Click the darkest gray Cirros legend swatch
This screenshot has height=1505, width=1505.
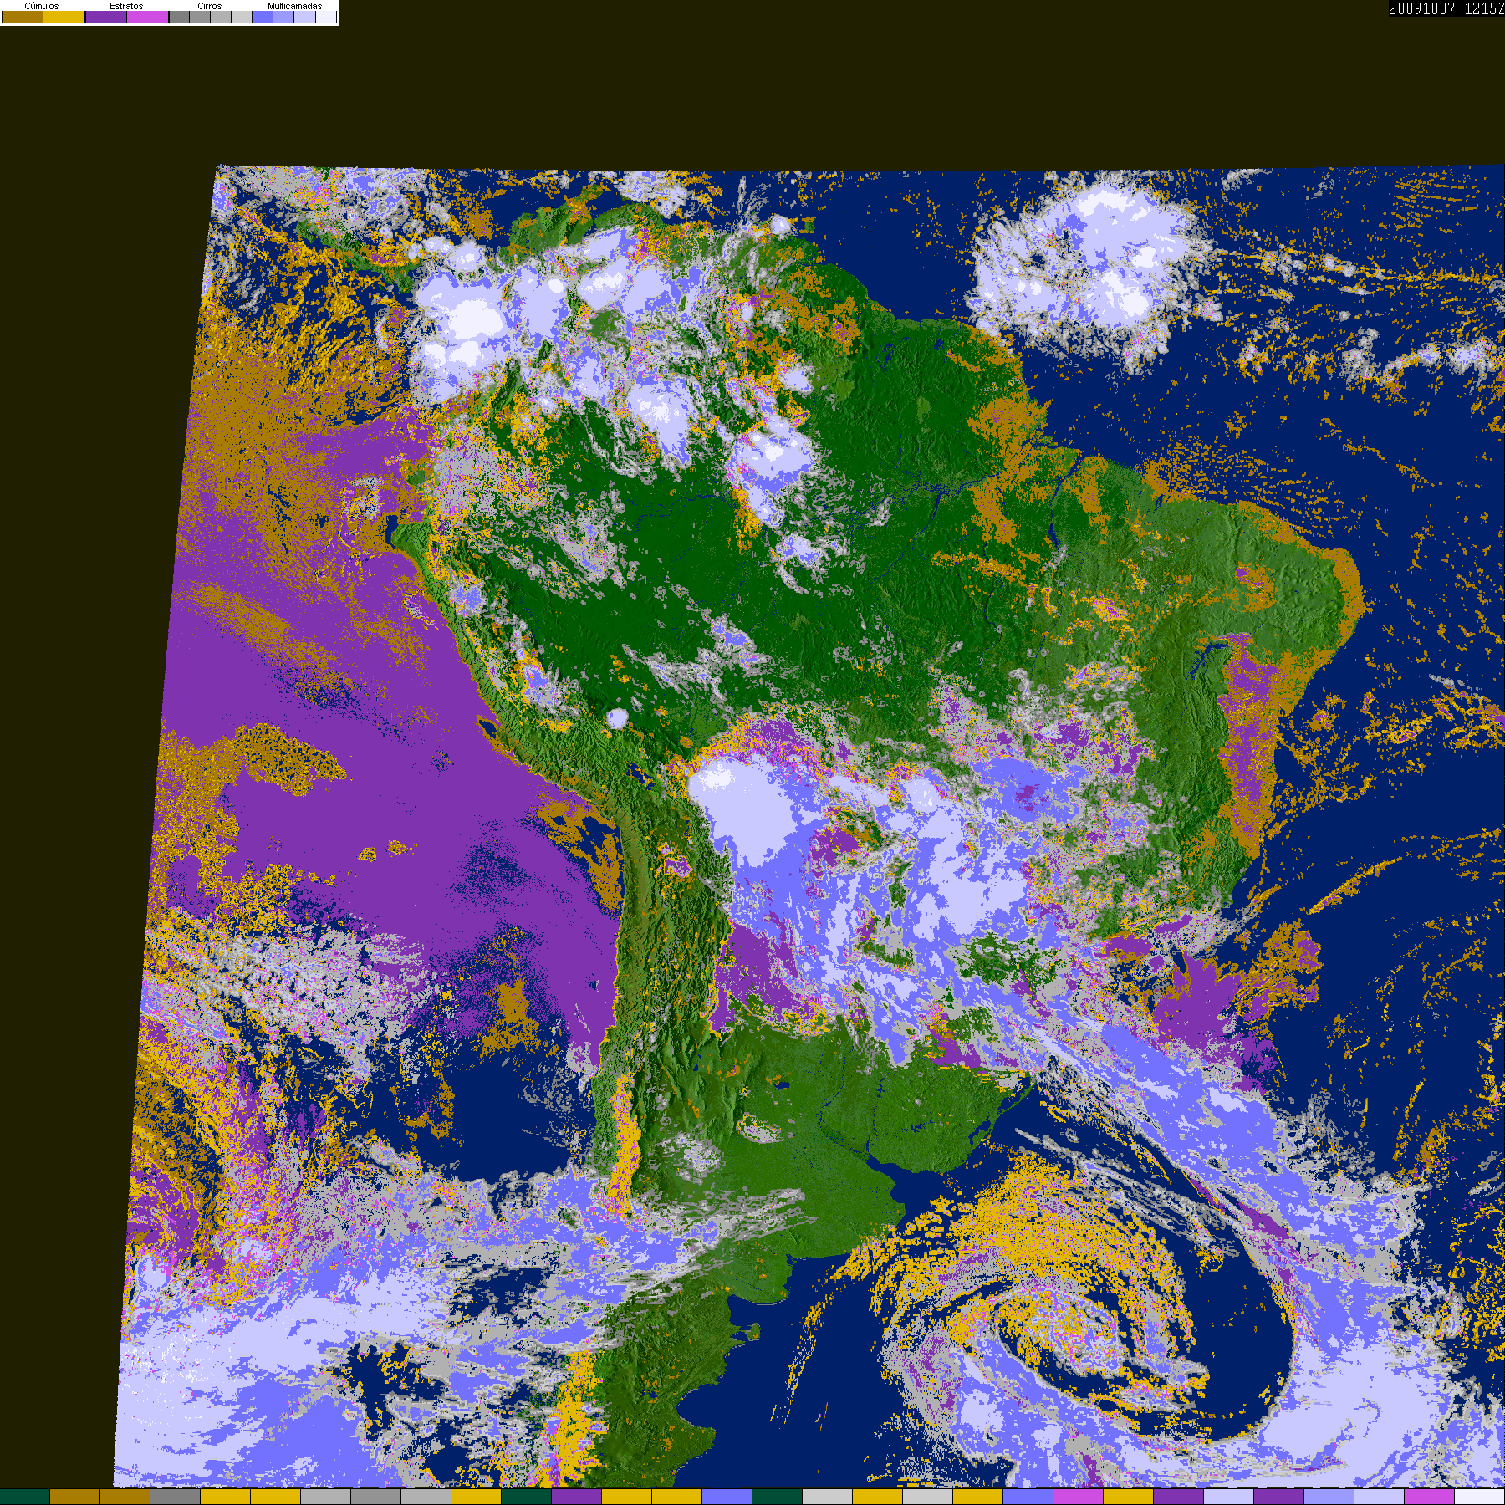point(179,18)
